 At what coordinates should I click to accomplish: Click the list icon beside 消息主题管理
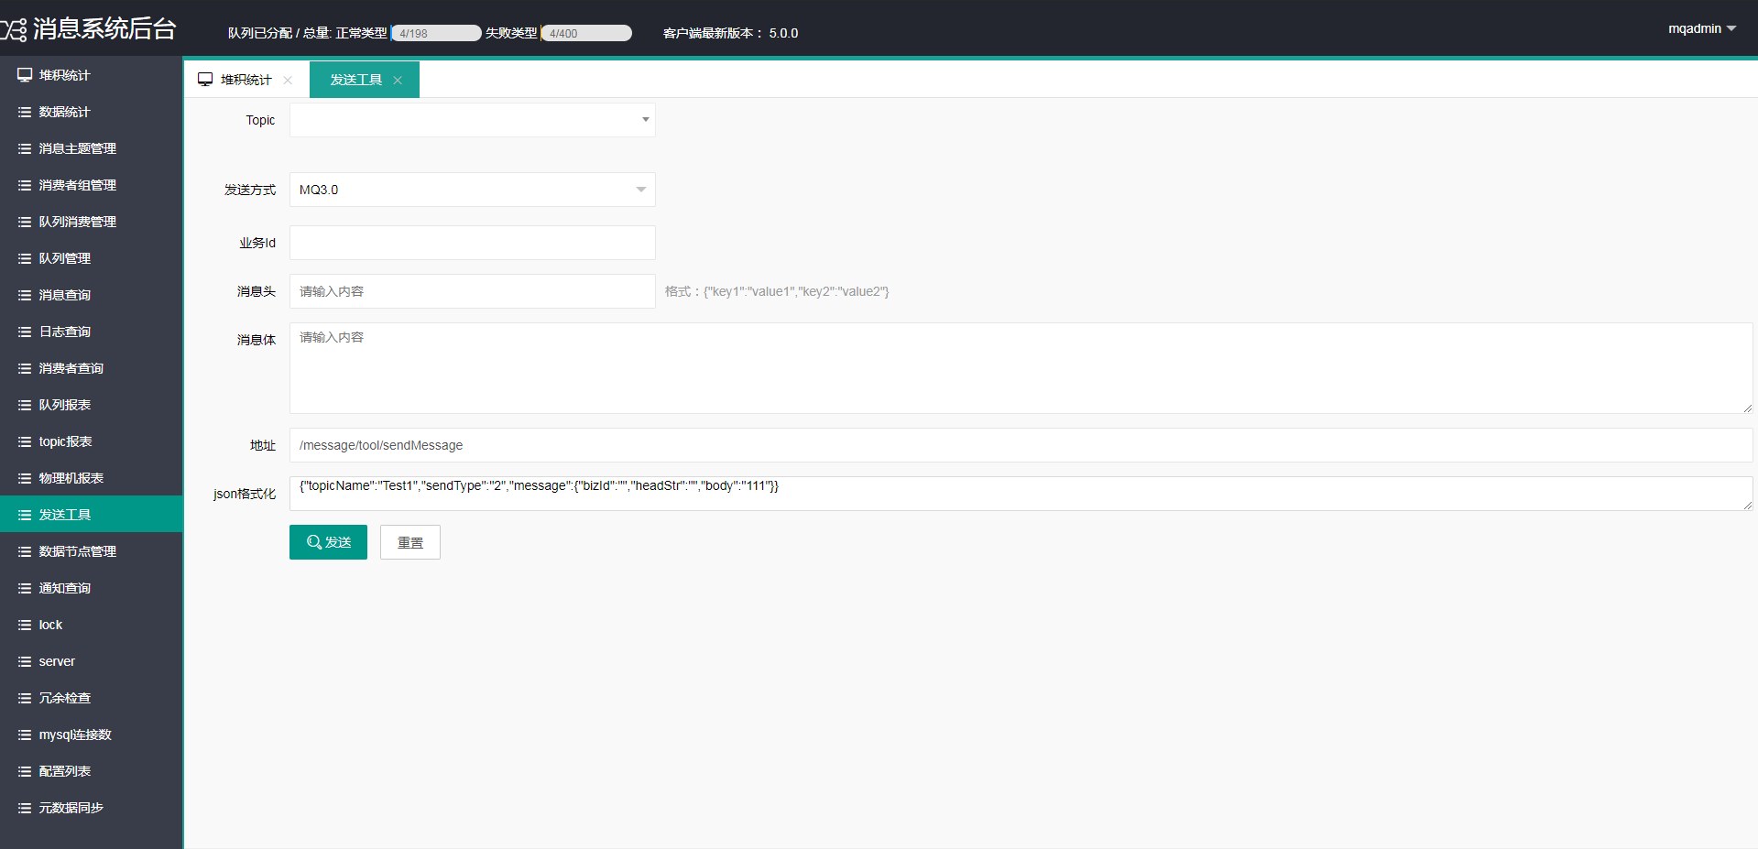[25, 148]
